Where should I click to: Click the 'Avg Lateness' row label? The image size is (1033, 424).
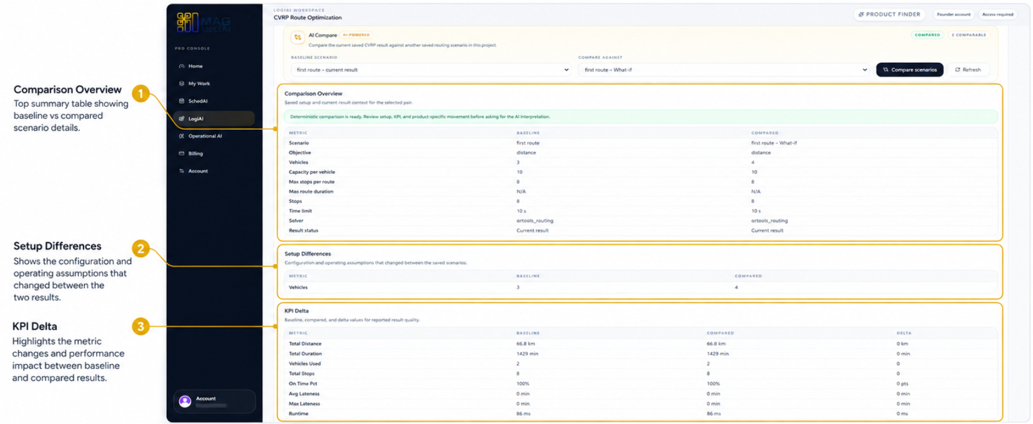coord(304,394)
